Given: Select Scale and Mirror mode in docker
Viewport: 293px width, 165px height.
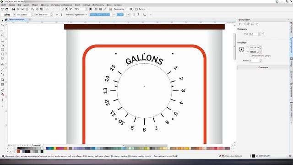Looking at the screenshot, I should pyautogui.click(x=248, y=24).
